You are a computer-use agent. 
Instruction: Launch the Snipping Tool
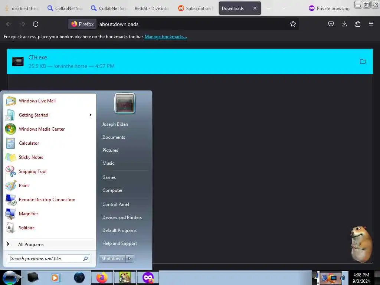point(50,171)
